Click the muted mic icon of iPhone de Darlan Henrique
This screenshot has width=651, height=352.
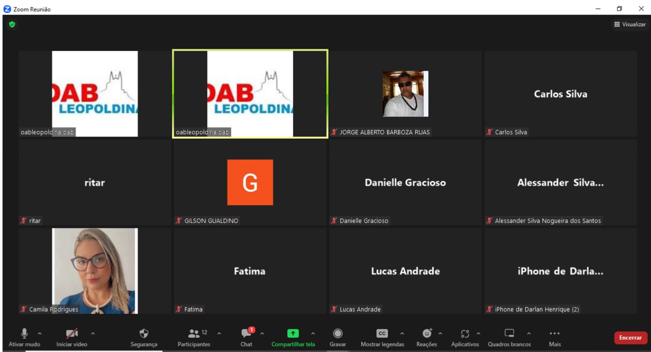tap(489, 309)
